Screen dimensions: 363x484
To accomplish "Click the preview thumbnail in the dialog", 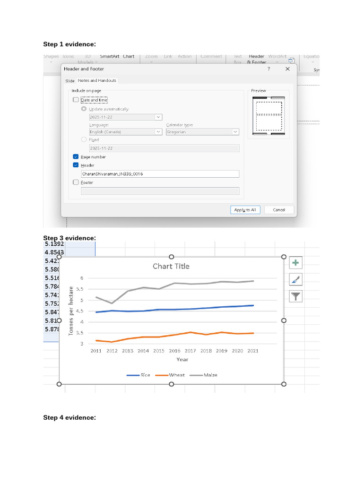I will [268, 116].
